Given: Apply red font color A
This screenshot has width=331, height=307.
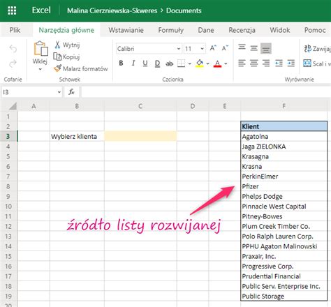Looking at the screenshot, I should (217, 63).
